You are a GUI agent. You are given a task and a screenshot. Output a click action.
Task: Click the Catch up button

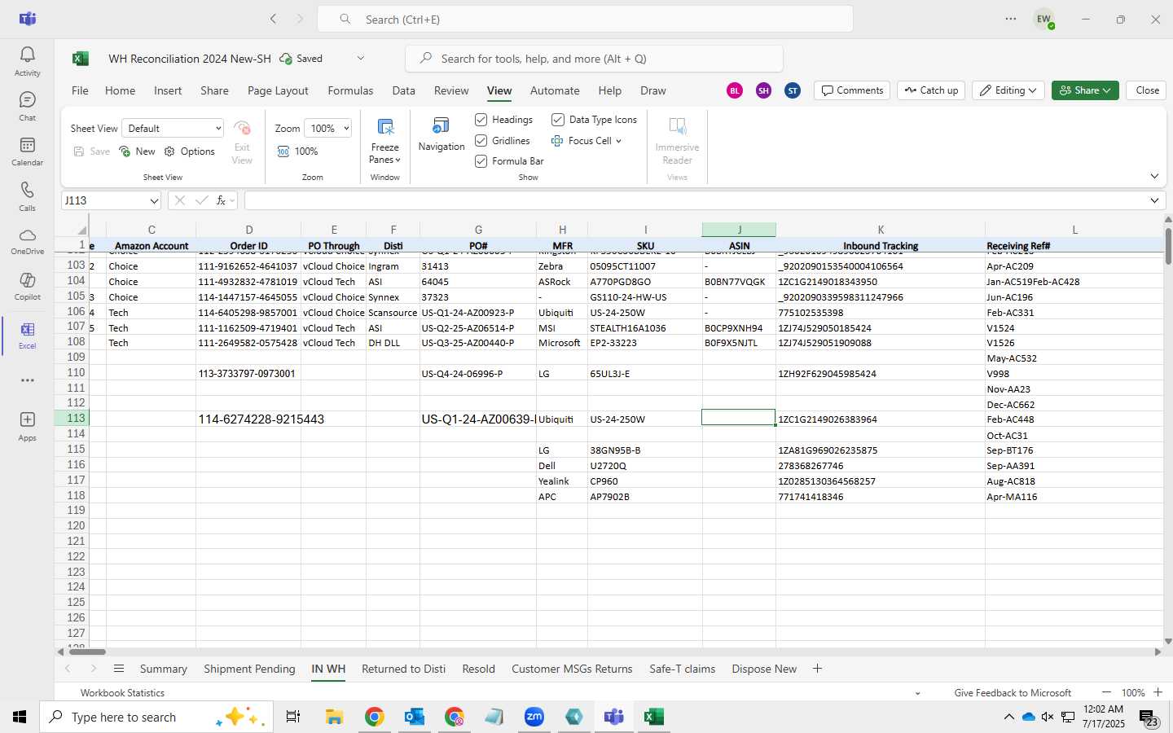[931, 90]
